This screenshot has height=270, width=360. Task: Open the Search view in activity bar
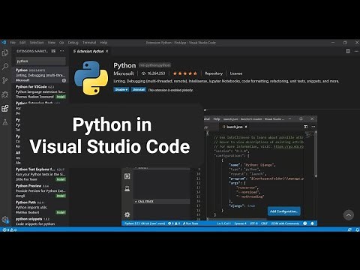click(x=5, y=66)
